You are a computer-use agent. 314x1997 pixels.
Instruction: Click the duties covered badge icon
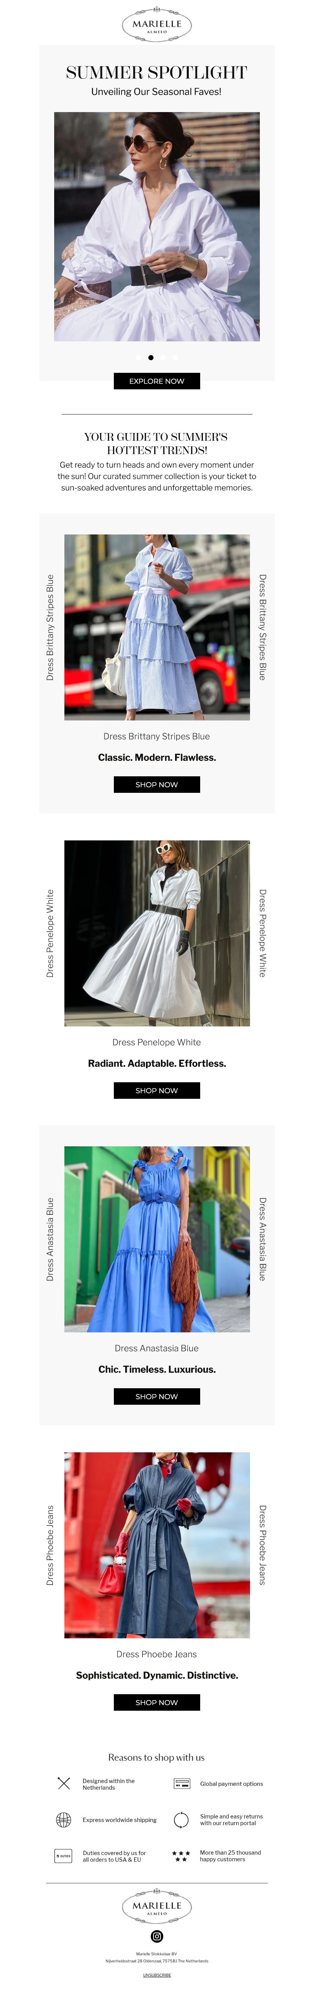click(x=64, y=1856)
